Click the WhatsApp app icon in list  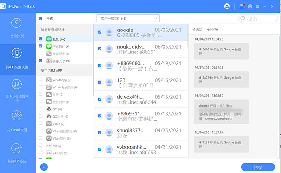[49, 80]
